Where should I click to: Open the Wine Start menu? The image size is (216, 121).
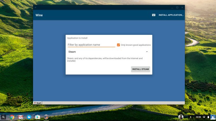(x=37, y=103)
